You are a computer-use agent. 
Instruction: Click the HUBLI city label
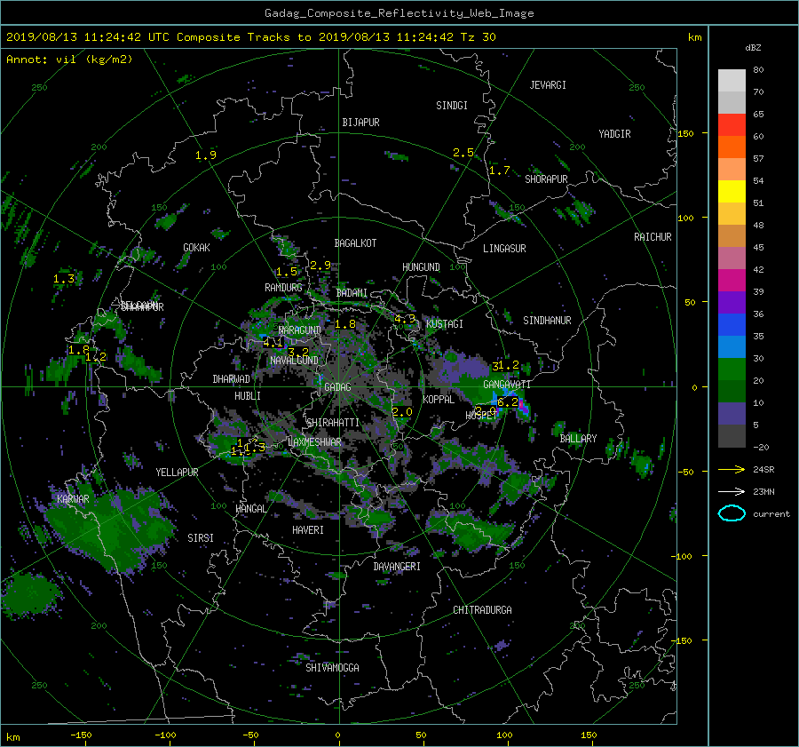coord(248,396)
